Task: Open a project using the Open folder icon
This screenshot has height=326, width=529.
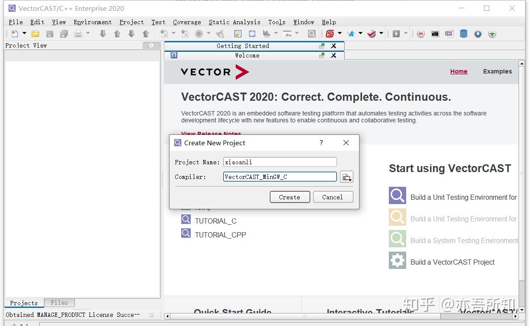Action: coord(35,33)
